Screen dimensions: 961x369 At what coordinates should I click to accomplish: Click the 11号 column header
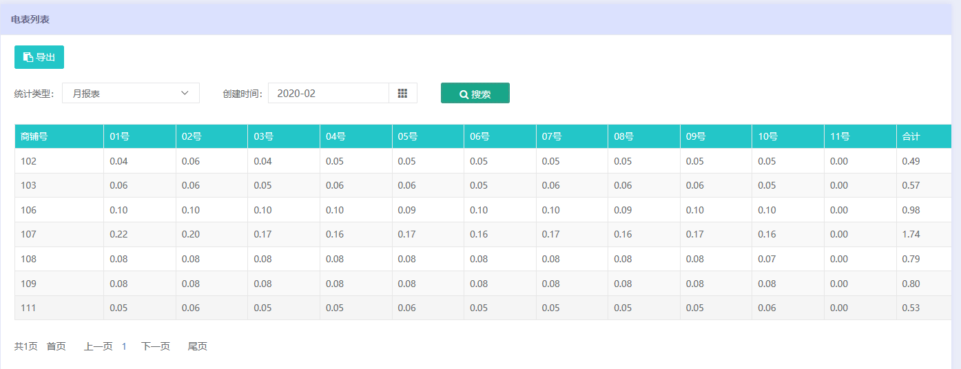coord(840,136)
